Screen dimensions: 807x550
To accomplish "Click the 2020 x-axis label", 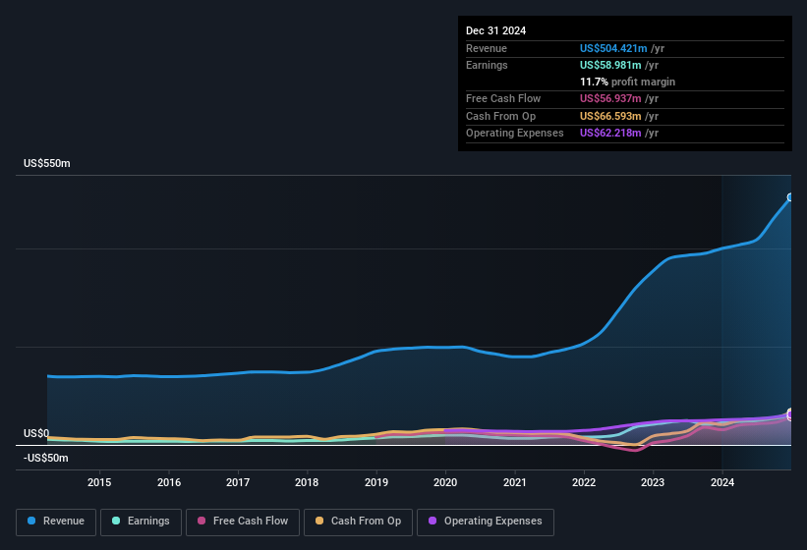I will (x=445, y=482).
